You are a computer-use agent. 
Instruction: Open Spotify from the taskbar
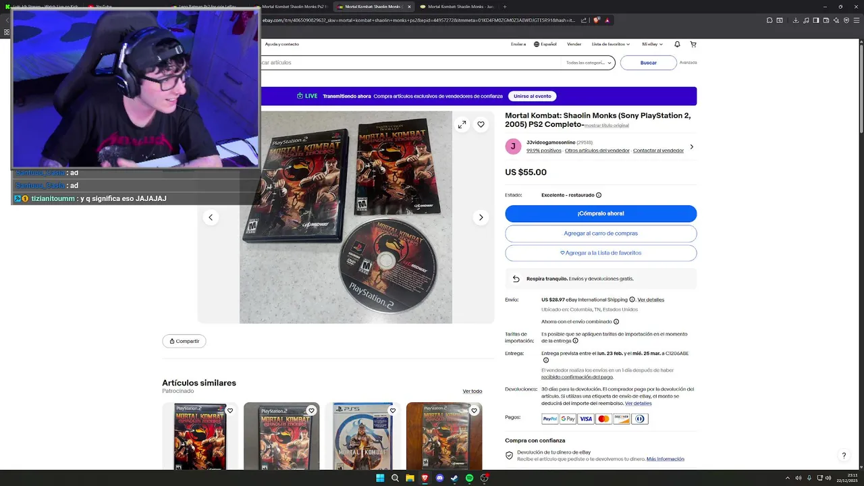point(469,478)
